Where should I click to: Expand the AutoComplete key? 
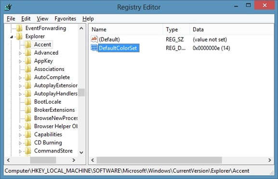(20, 78)
